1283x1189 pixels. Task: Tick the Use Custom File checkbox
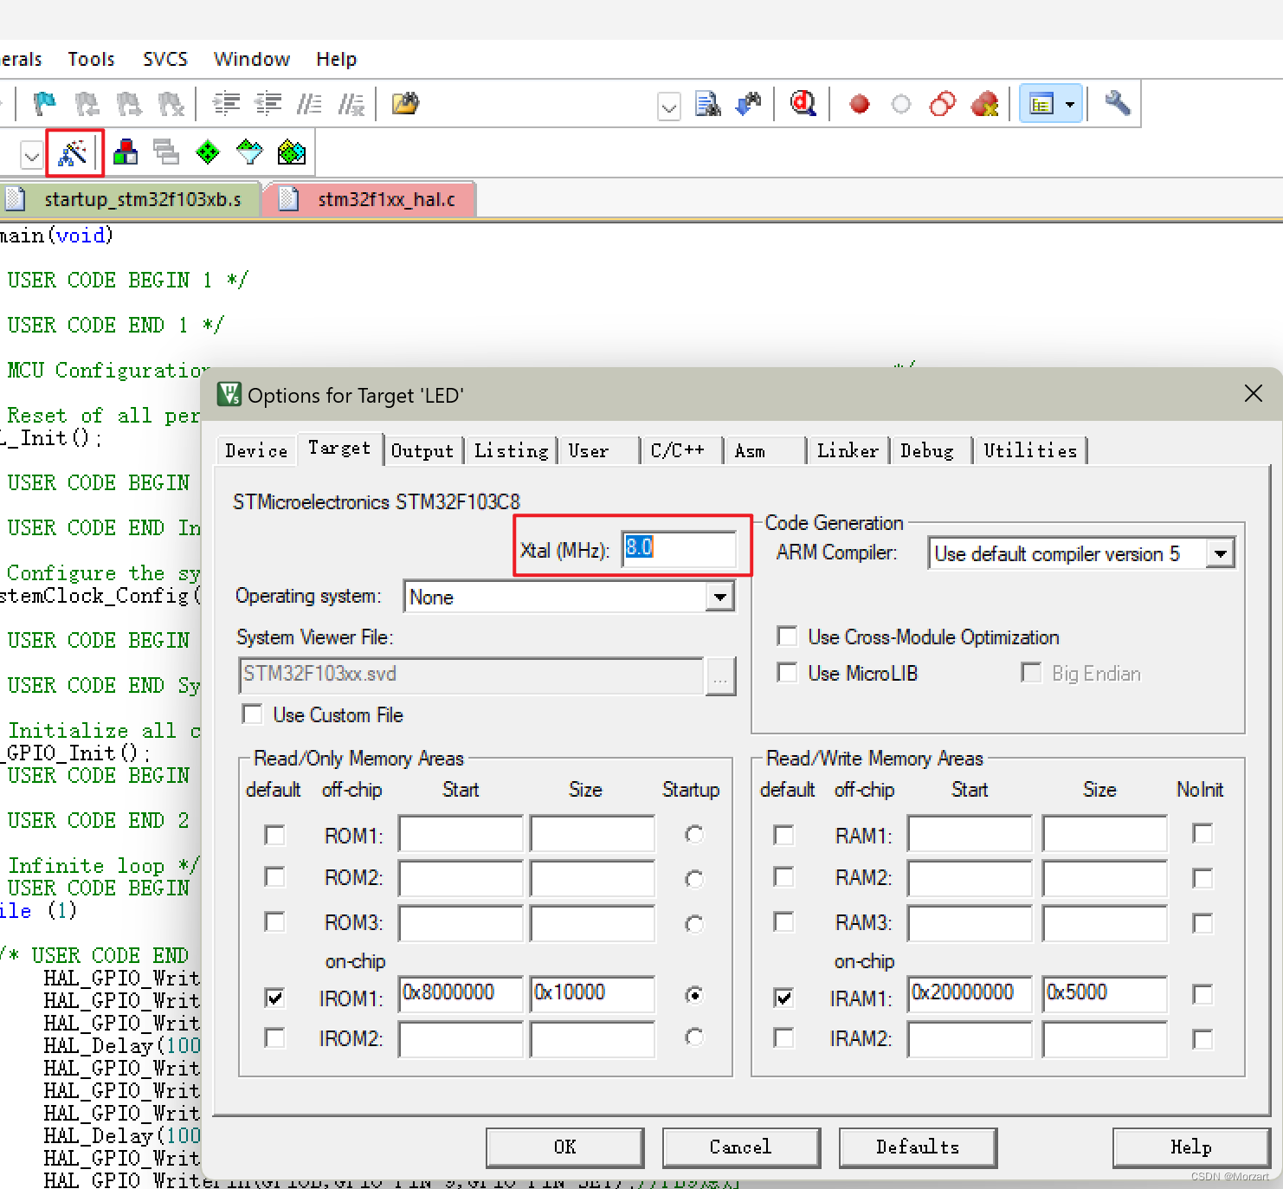coord(252,714)
